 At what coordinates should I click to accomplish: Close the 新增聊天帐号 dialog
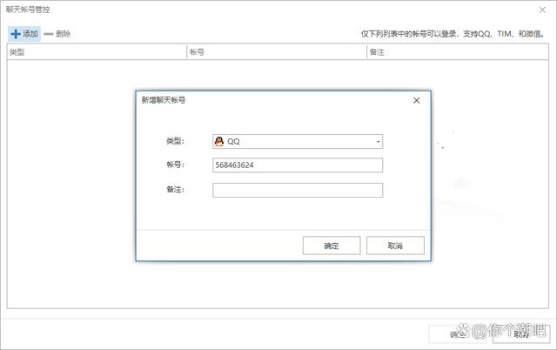416,100
